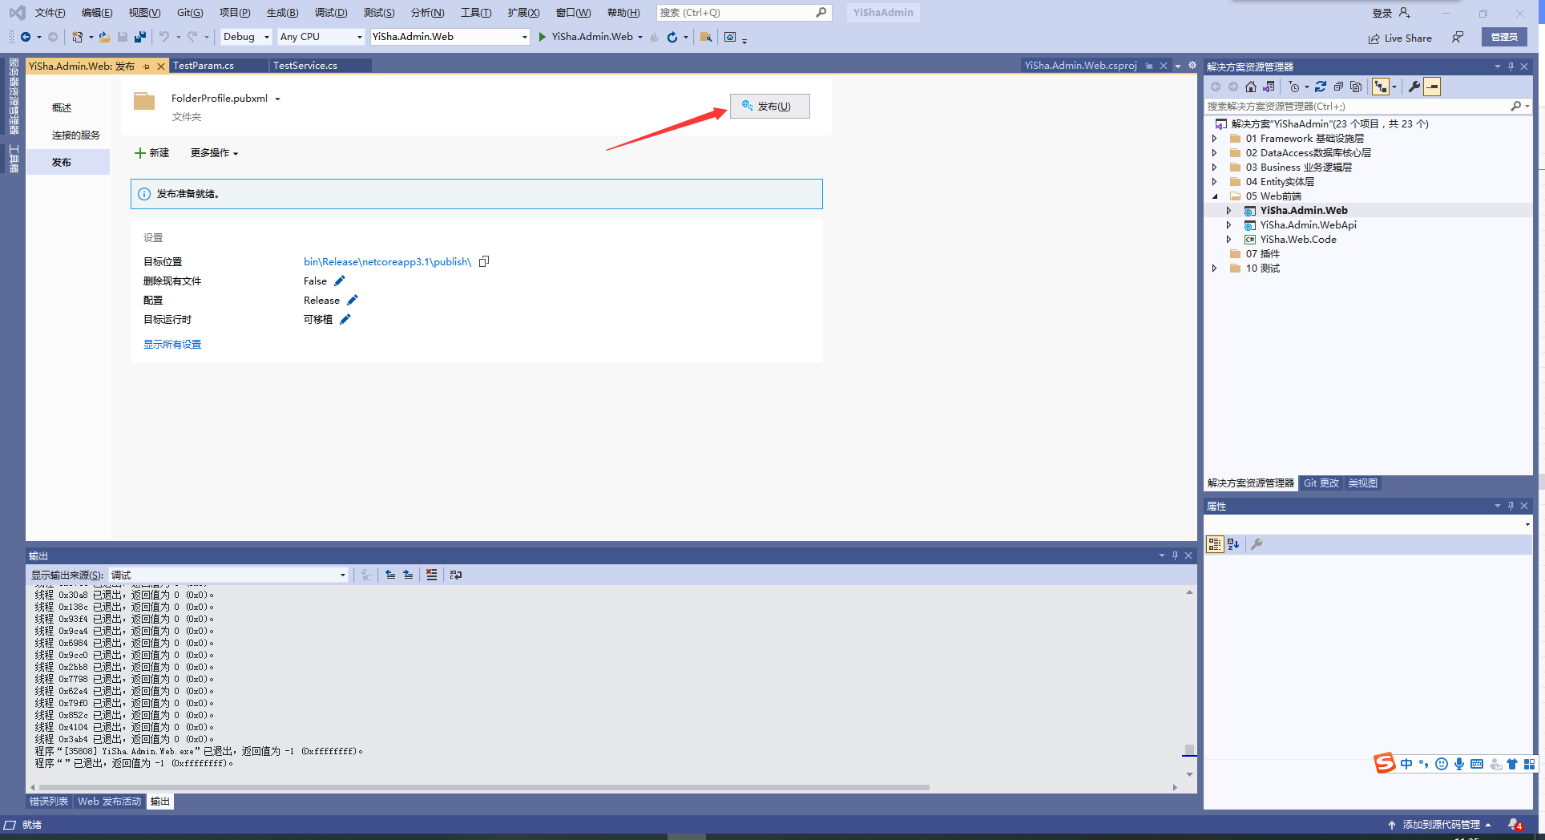Clear All output icon in Output panel
The width and height of the screenshot is (1545, 840).
(432, 575)
